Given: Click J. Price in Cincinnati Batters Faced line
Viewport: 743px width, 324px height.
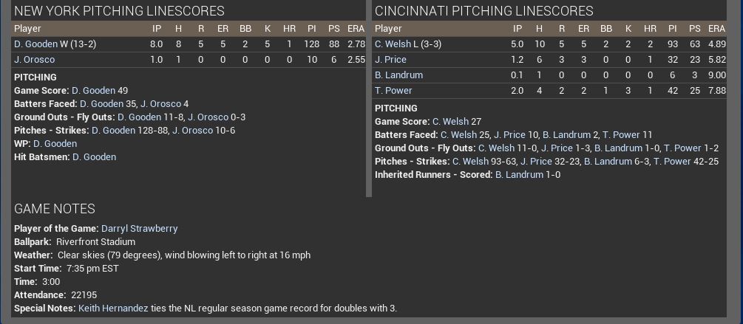Looking at the screenshot, I should point(509,135).
